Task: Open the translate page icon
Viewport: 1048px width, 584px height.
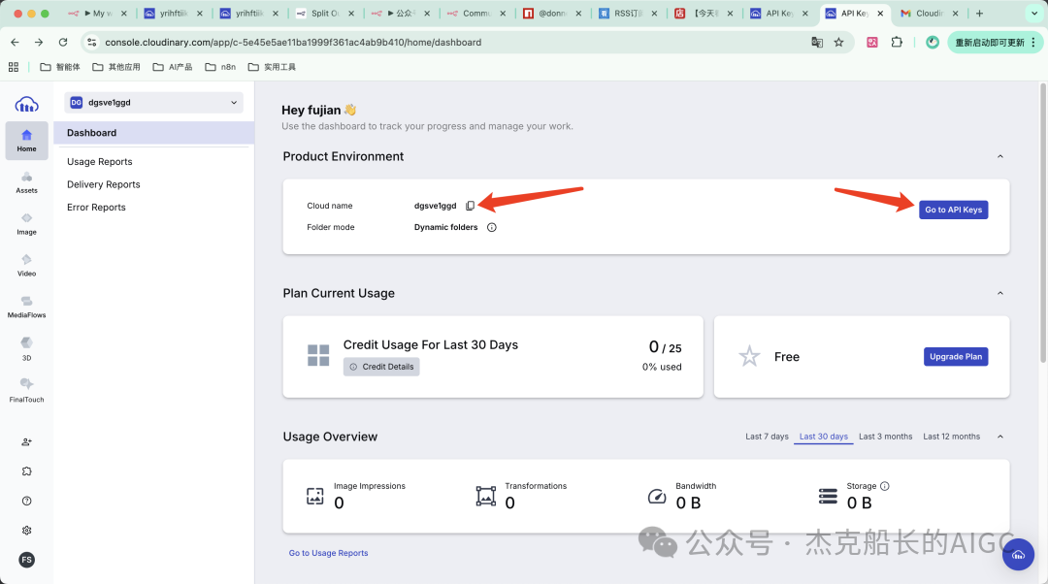Action: 817,42
